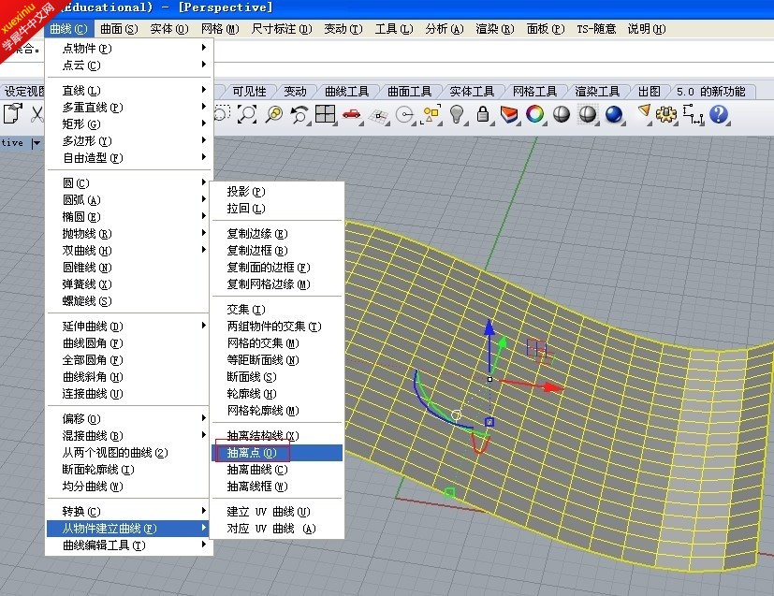Image resolution: width=774 pixels, height=596 pixels.
Task: Click the Set CPlane grid icon
Action: [x=379, y=115]
